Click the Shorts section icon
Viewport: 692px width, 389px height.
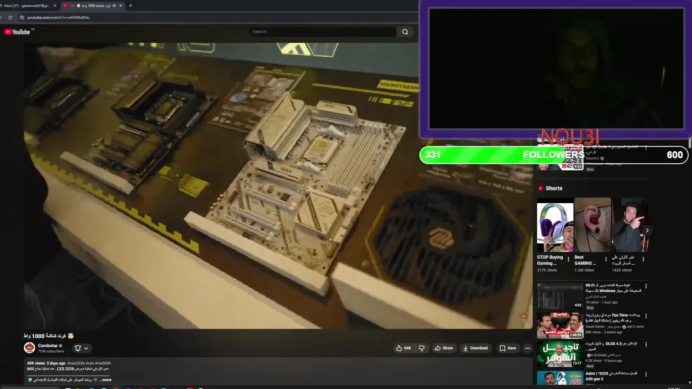(x=540, y=189)
